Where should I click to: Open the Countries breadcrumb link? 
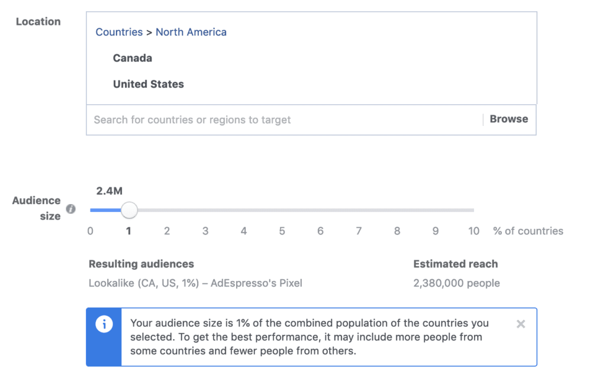tap(119, 32)
